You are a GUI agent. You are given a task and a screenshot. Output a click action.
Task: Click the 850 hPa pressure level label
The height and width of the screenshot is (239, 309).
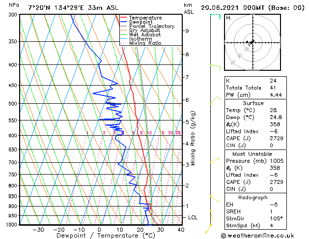pyautogui.click(x=13, y=196)
